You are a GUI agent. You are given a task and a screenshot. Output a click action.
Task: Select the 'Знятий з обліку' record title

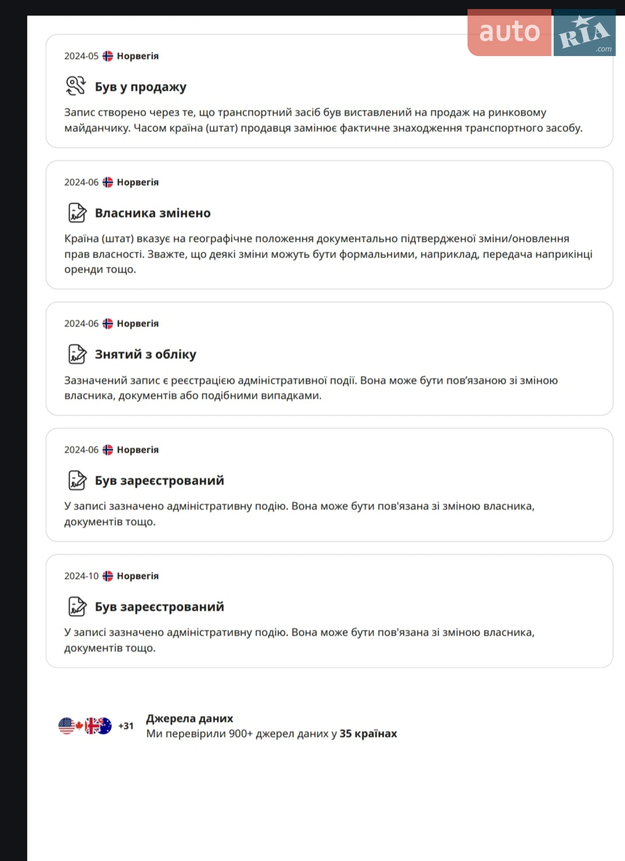(146, 354)
